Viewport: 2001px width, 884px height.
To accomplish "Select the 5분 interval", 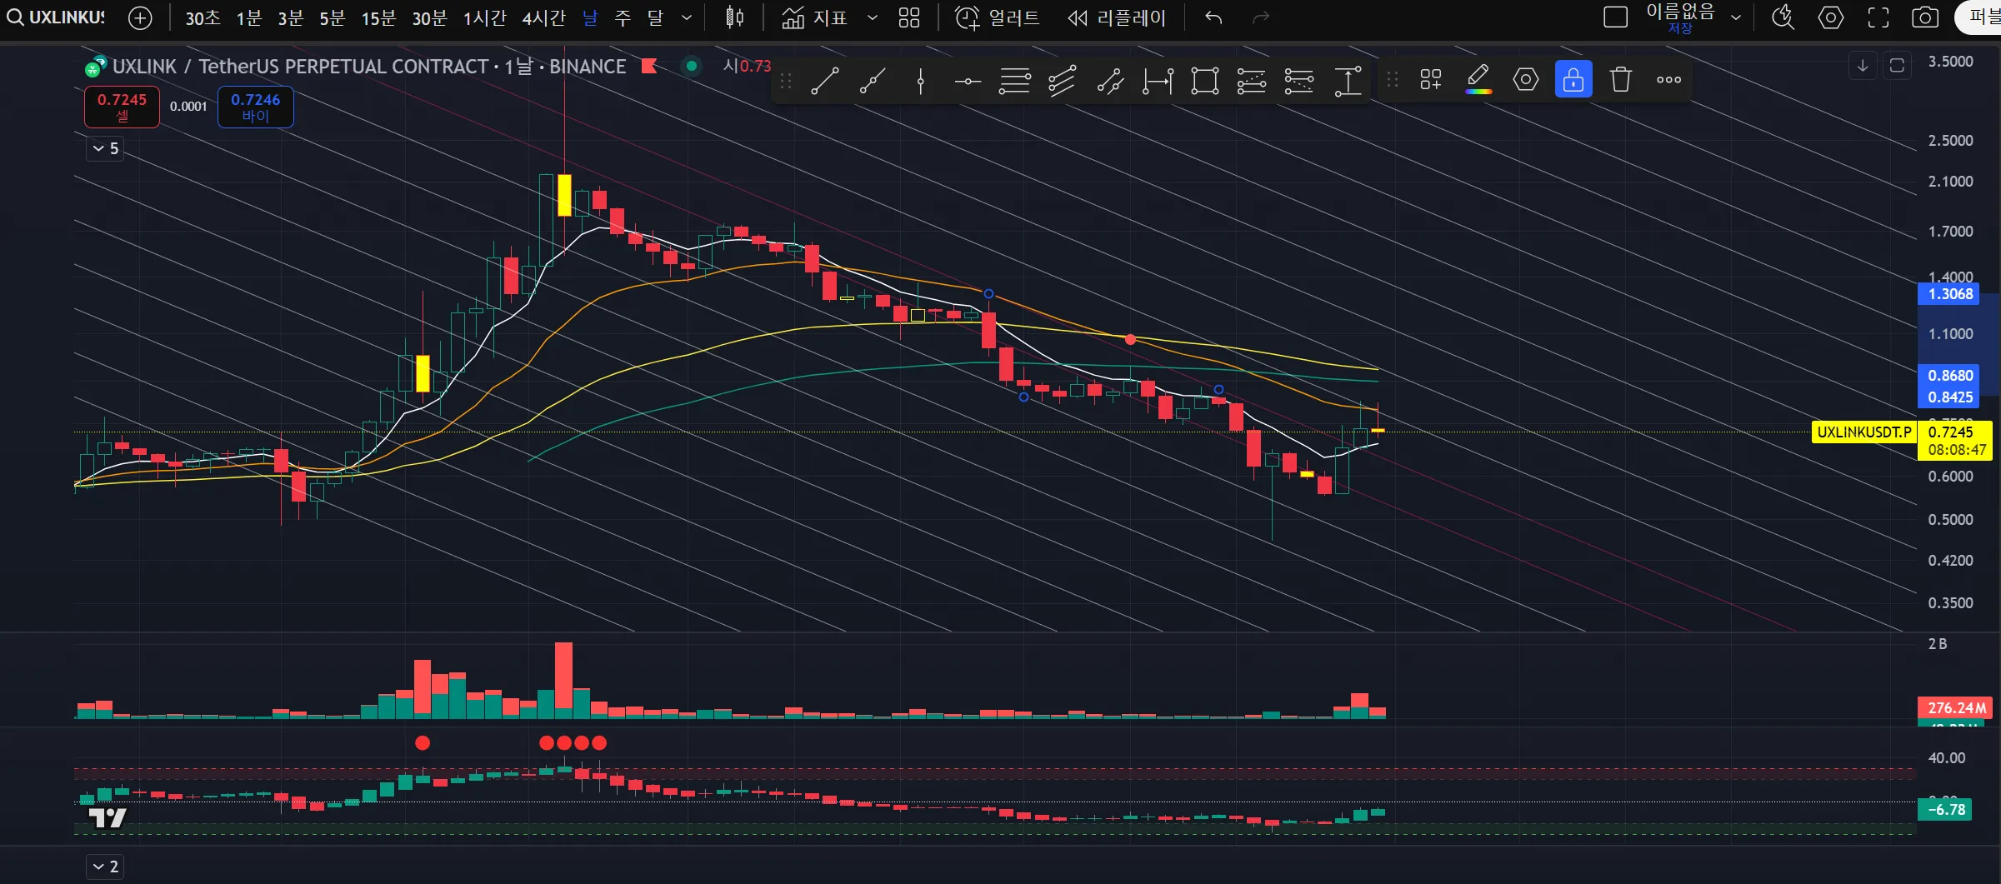I will pyautogui.click(x=333, y=17).
